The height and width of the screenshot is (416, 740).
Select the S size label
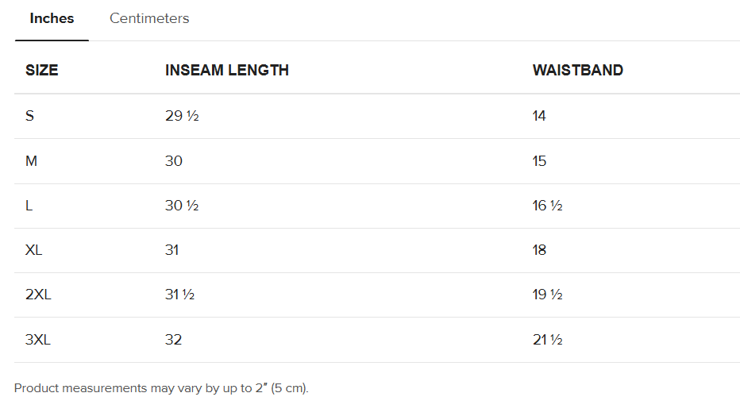30,116
